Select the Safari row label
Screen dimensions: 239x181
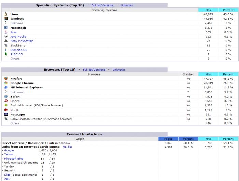click(15, 96)
